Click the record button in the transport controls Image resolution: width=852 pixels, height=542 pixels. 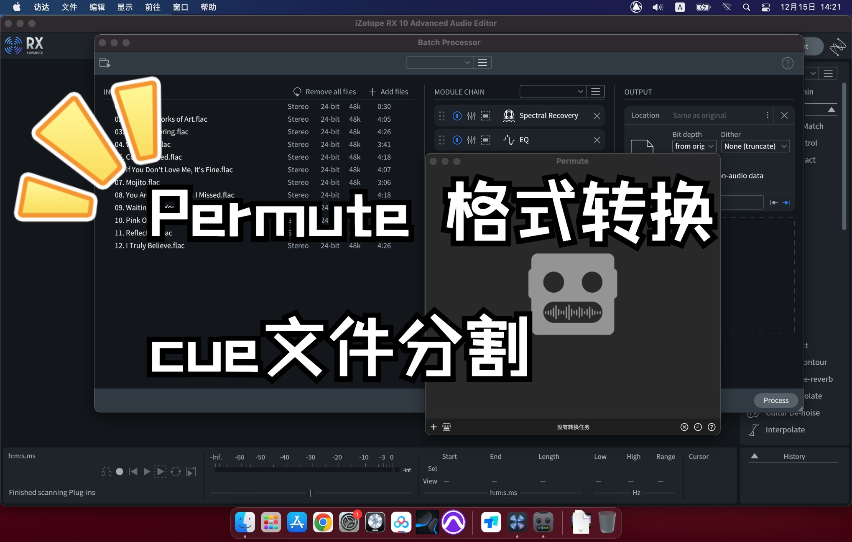120,472
